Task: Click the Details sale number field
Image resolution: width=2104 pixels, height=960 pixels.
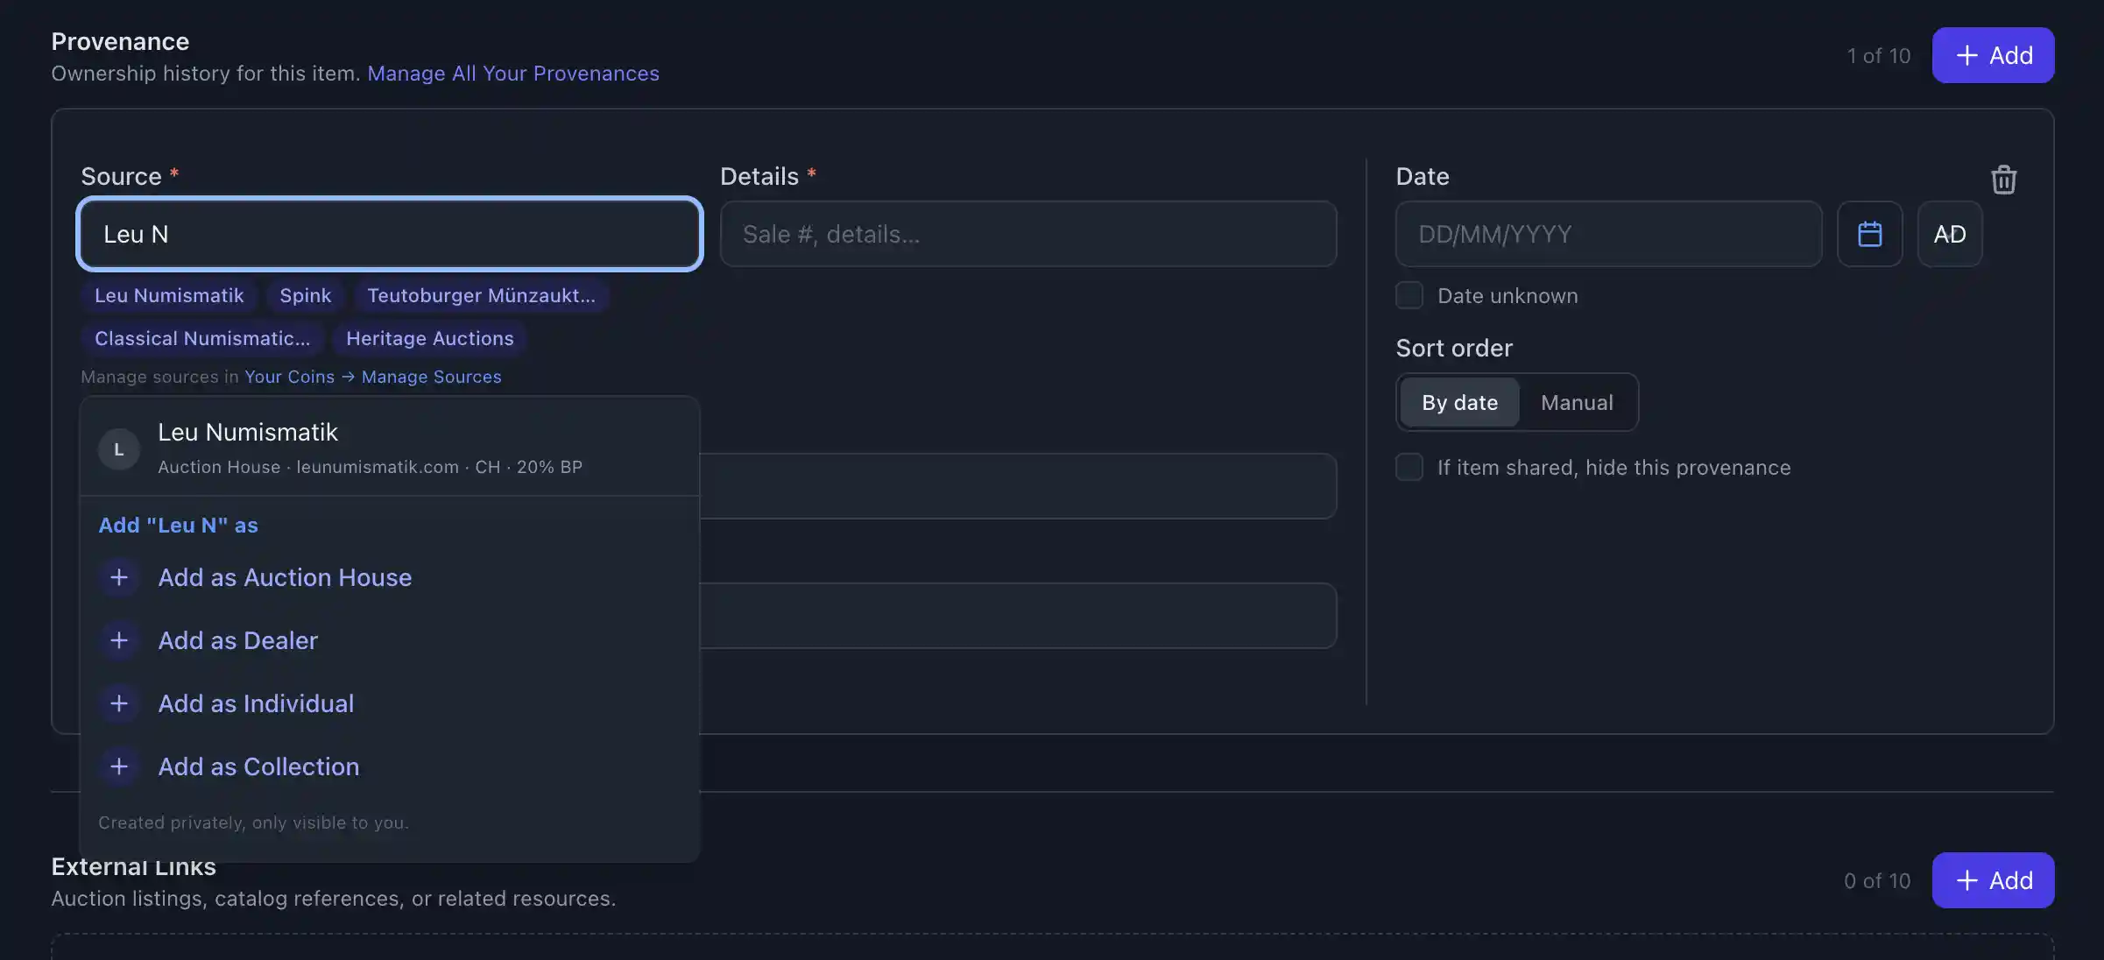Action: click(1028, 234)
